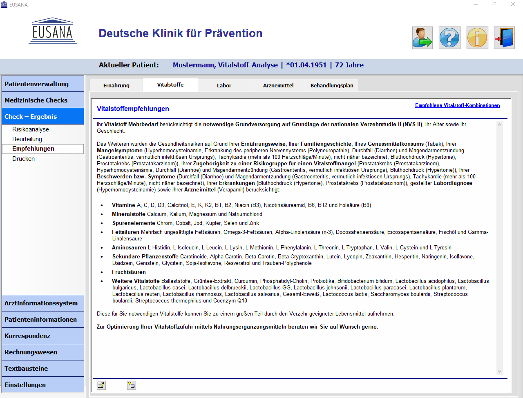The height and width of the screenshot is (398, 523).
Task: Click the edit note icon below the recommendations
Action: click(101, 385)
